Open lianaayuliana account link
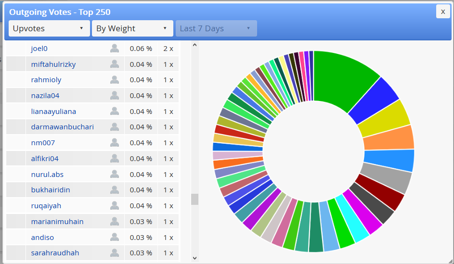This screenshot has height=264, width=454. click(x=53, y=112)
